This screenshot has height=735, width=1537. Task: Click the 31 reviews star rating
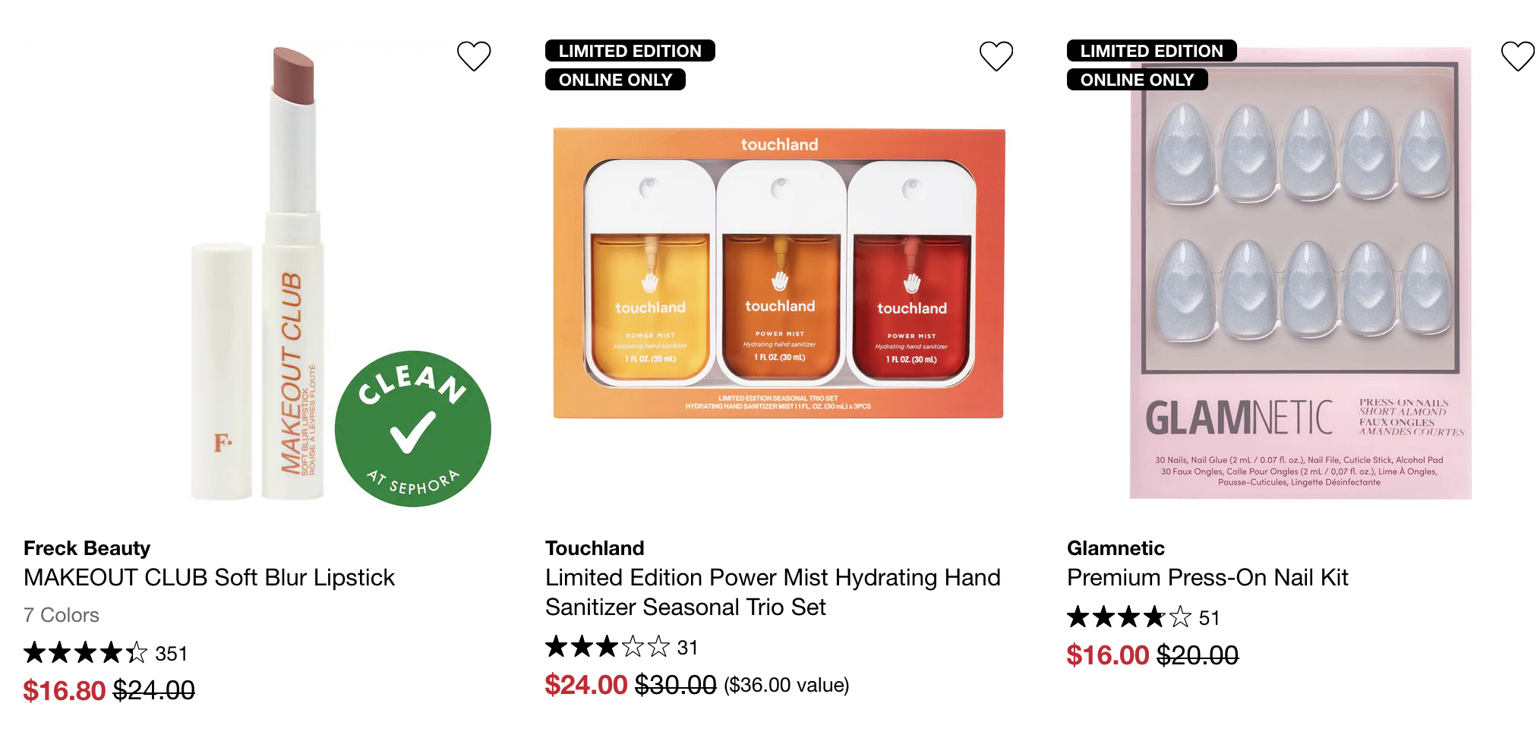tap(621, 647)
